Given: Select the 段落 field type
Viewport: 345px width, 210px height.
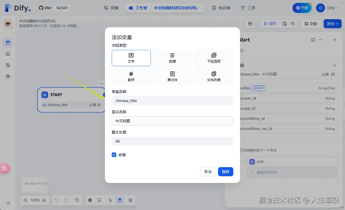Looking at the screenshot, I should point(173,58).
